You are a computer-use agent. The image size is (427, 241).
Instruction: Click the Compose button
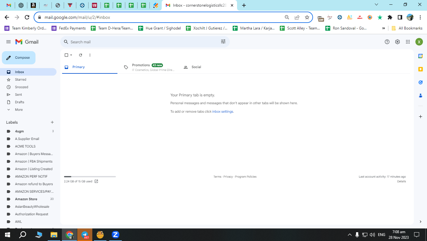coord(19,58)
